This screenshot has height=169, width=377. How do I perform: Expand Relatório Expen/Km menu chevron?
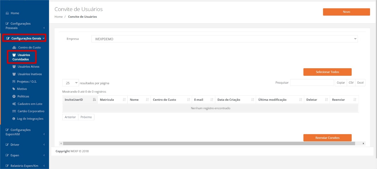44,166
